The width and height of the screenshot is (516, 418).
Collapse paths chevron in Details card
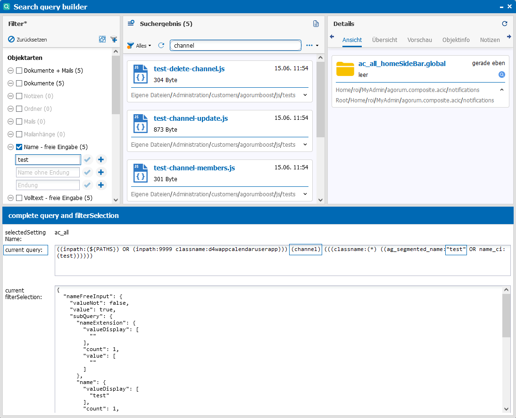click(x=502, y=90)
